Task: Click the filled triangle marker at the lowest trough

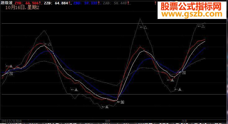Action: click(107, 107)
